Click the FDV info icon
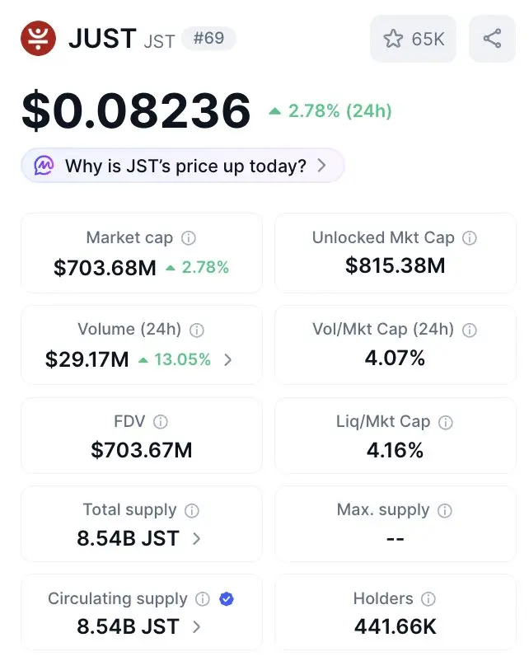The height and width of the screenshot is (661, 529). [161, 422]
